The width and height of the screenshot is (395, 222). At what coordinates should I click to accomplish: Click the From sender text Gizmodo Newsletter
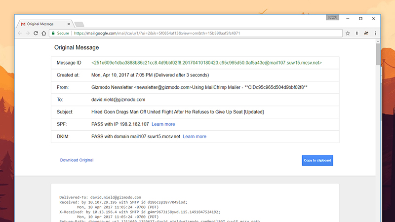coord(112,87)
